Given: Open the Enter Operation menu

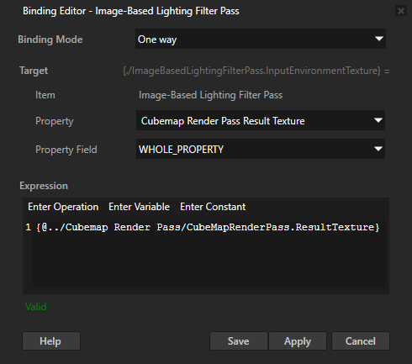Looking at the screenshot, I should pos(63,207).
